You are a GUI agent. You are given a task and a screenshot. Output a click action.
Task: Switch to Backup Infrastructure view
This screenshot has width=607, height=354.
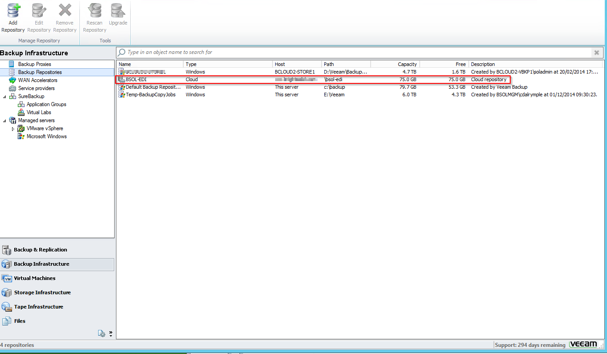(x=57, y=264)
